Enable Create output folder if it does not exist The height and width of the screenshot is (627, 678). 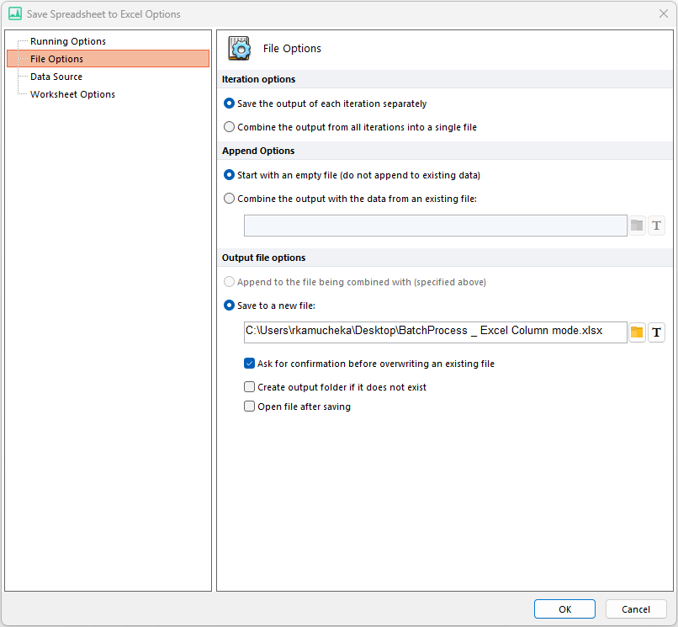pos(250,387)
